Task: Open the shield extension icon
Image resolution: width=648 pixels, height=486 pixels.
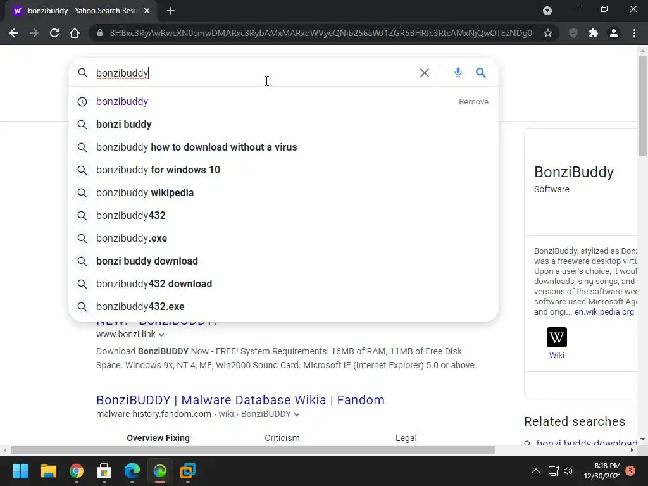Action: coord(573,33)
